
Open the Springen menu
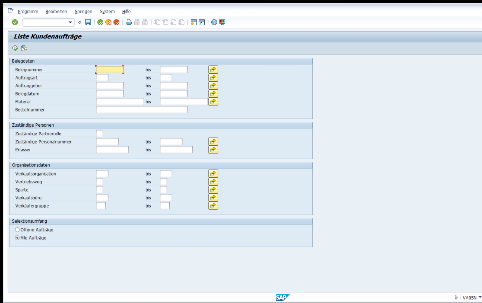[83, 11]
